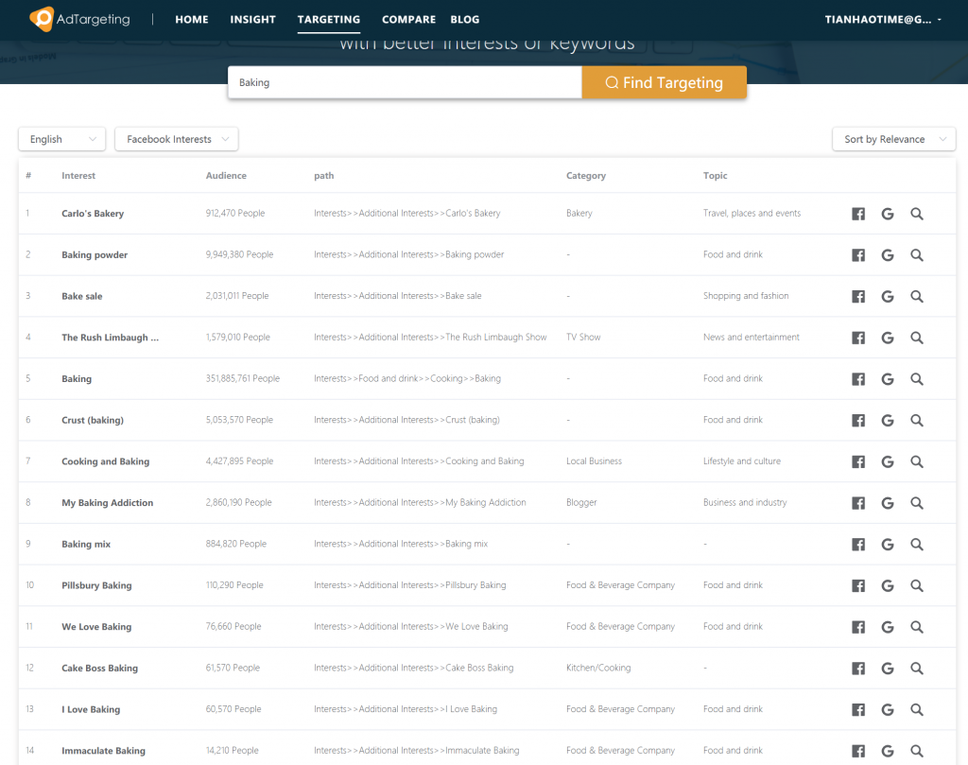Click Google icon for Baking row
Screen dimensions: 968x765
click(x=887, y=379)
